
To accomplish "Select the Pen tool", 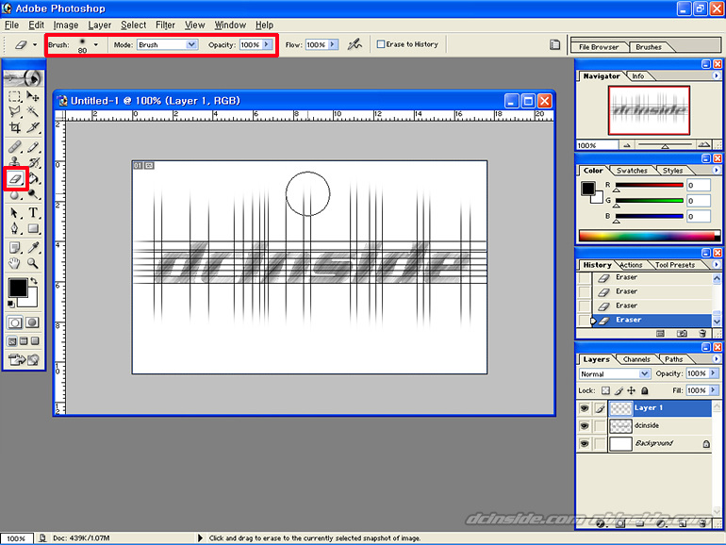I will 14,229.
